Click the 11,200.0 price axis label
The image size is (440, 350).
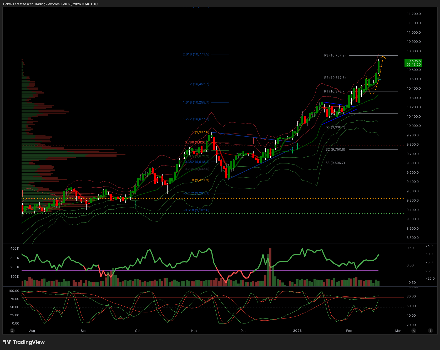click(414, 14)
